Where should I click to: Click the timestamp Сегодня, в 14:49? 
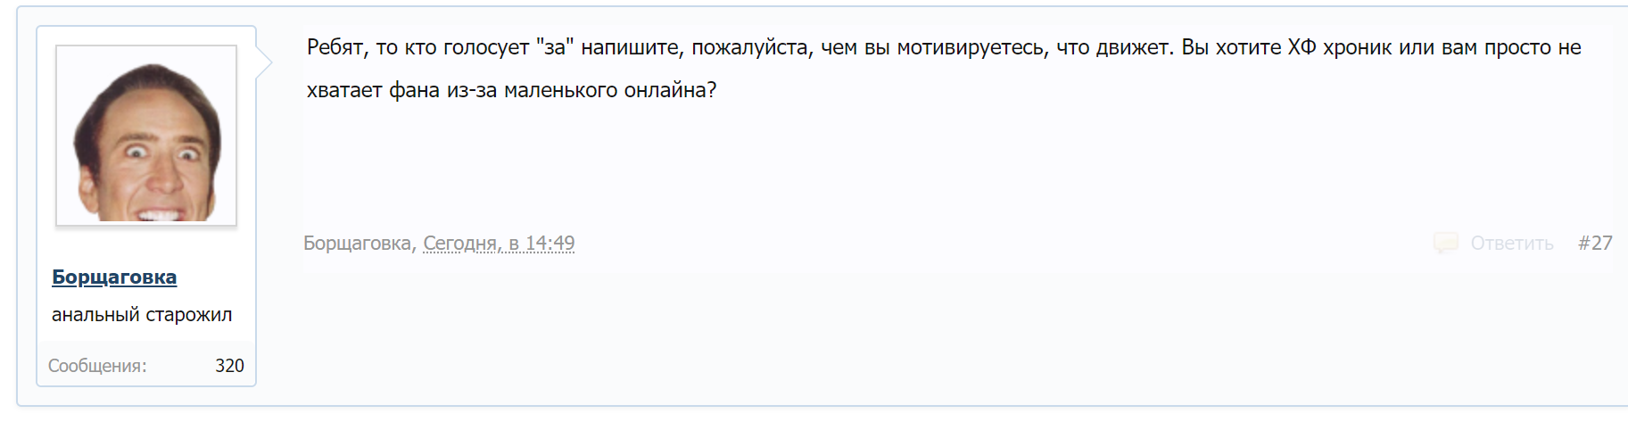point(499,243)
